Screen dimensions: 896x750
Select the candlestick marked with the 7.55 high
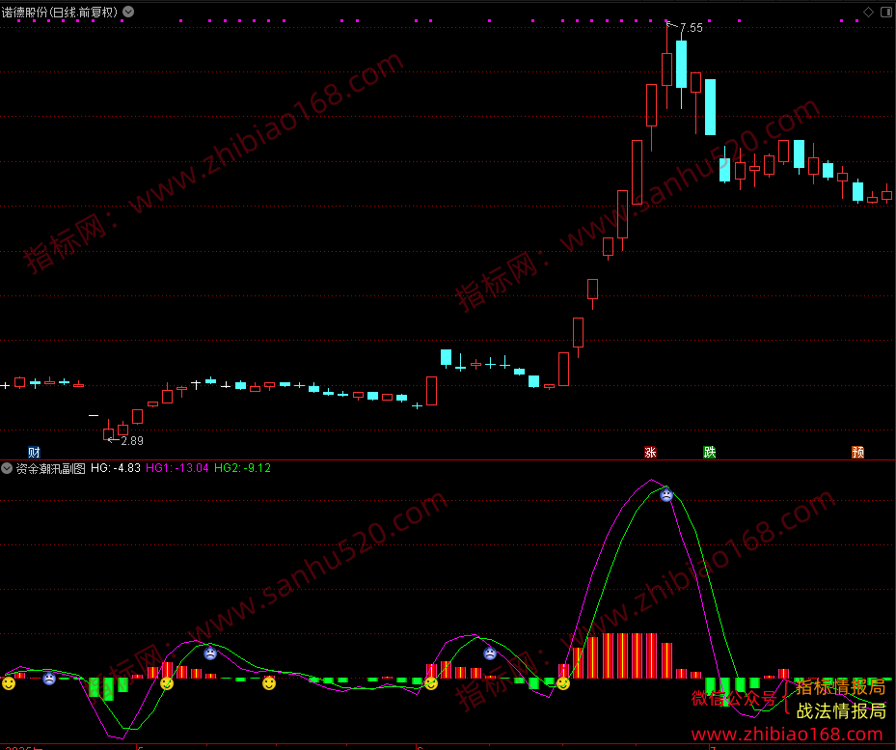pyautogui.click(x=666, y=69)
